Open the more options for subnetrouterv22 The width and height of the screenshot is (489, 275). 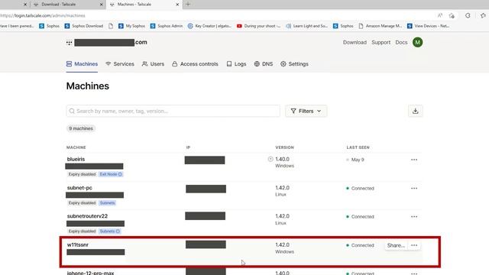[414, 217]
